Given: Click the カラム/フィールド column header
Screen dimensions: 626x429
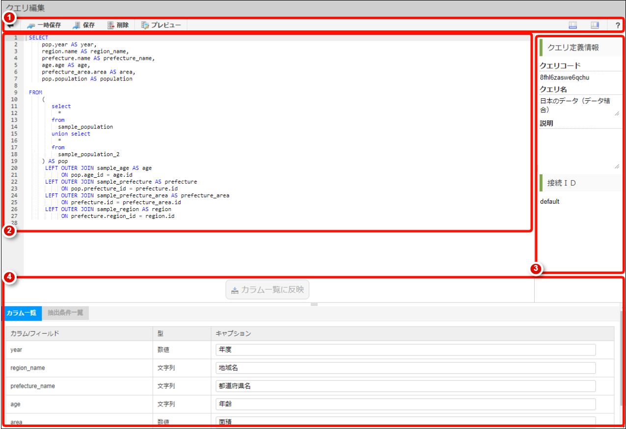Looking at the screenshot, I should (79, 334).
